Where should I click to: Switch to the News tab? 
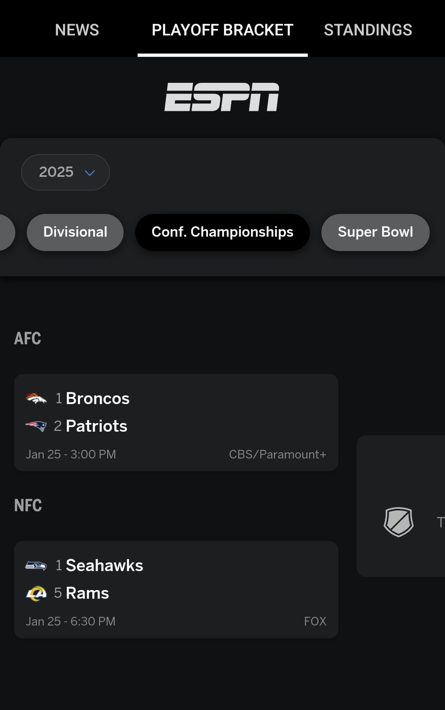(x=77, y=30)
